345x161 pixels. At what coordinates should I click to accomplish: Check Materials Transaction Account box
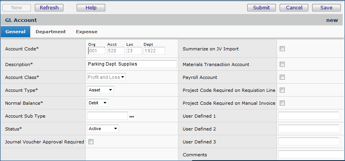click(x=282, y=64)
